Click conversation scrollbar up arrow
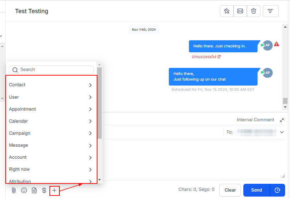 (x=285, y=27)
